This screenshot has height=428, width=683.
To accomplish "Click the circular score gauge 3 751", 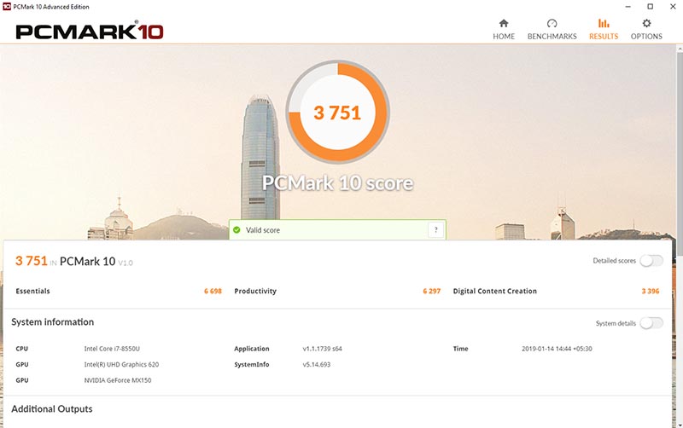I will tap(337, 113).
